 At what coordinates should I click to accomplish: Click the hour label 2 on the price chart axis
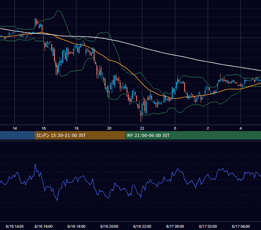pos(208,128)
